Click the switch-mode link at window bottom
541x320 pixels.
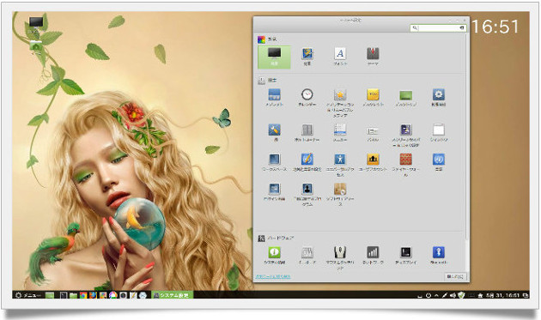[273, 276]
